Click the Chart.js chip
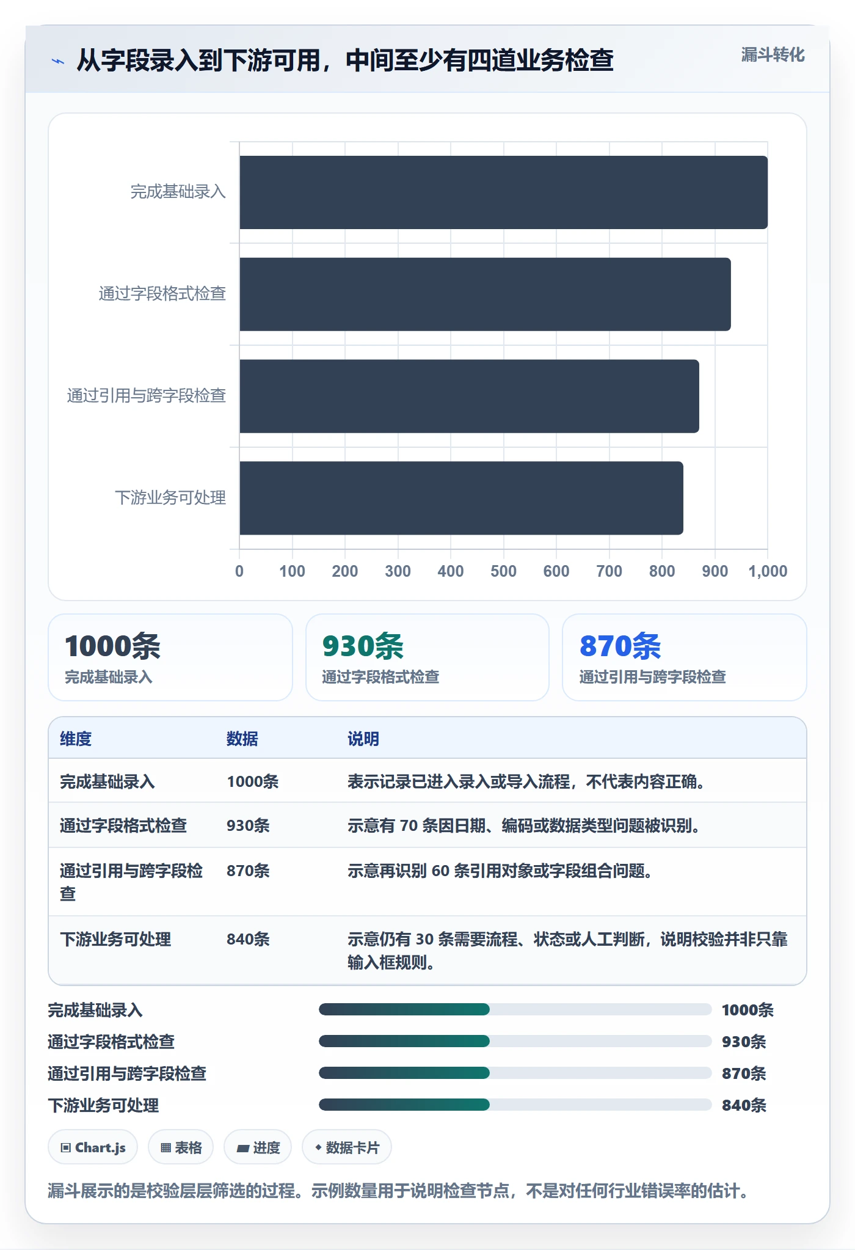 click(x=93, y=1147)
